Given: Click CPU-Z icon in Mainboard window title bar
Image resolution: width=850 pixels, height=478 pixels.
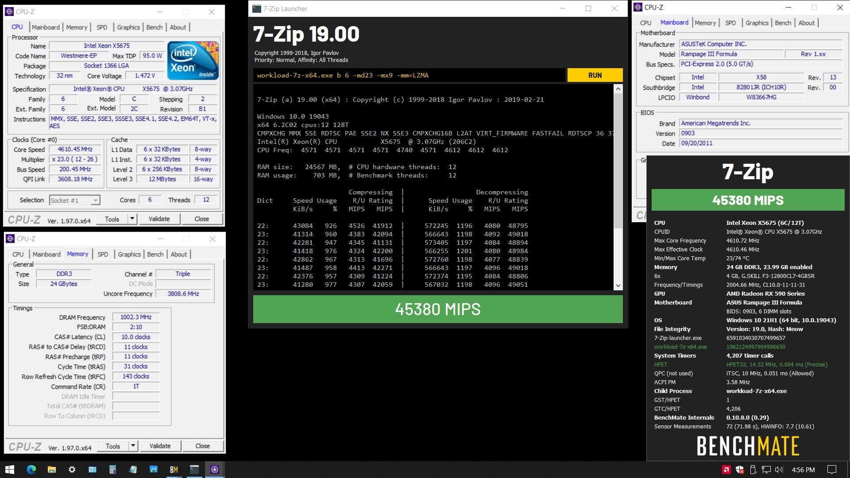Looking at the screenshot, I should 638,7.
